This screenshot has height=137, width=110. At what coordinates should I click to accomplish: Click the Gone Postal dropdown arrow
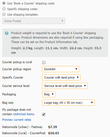62,21
